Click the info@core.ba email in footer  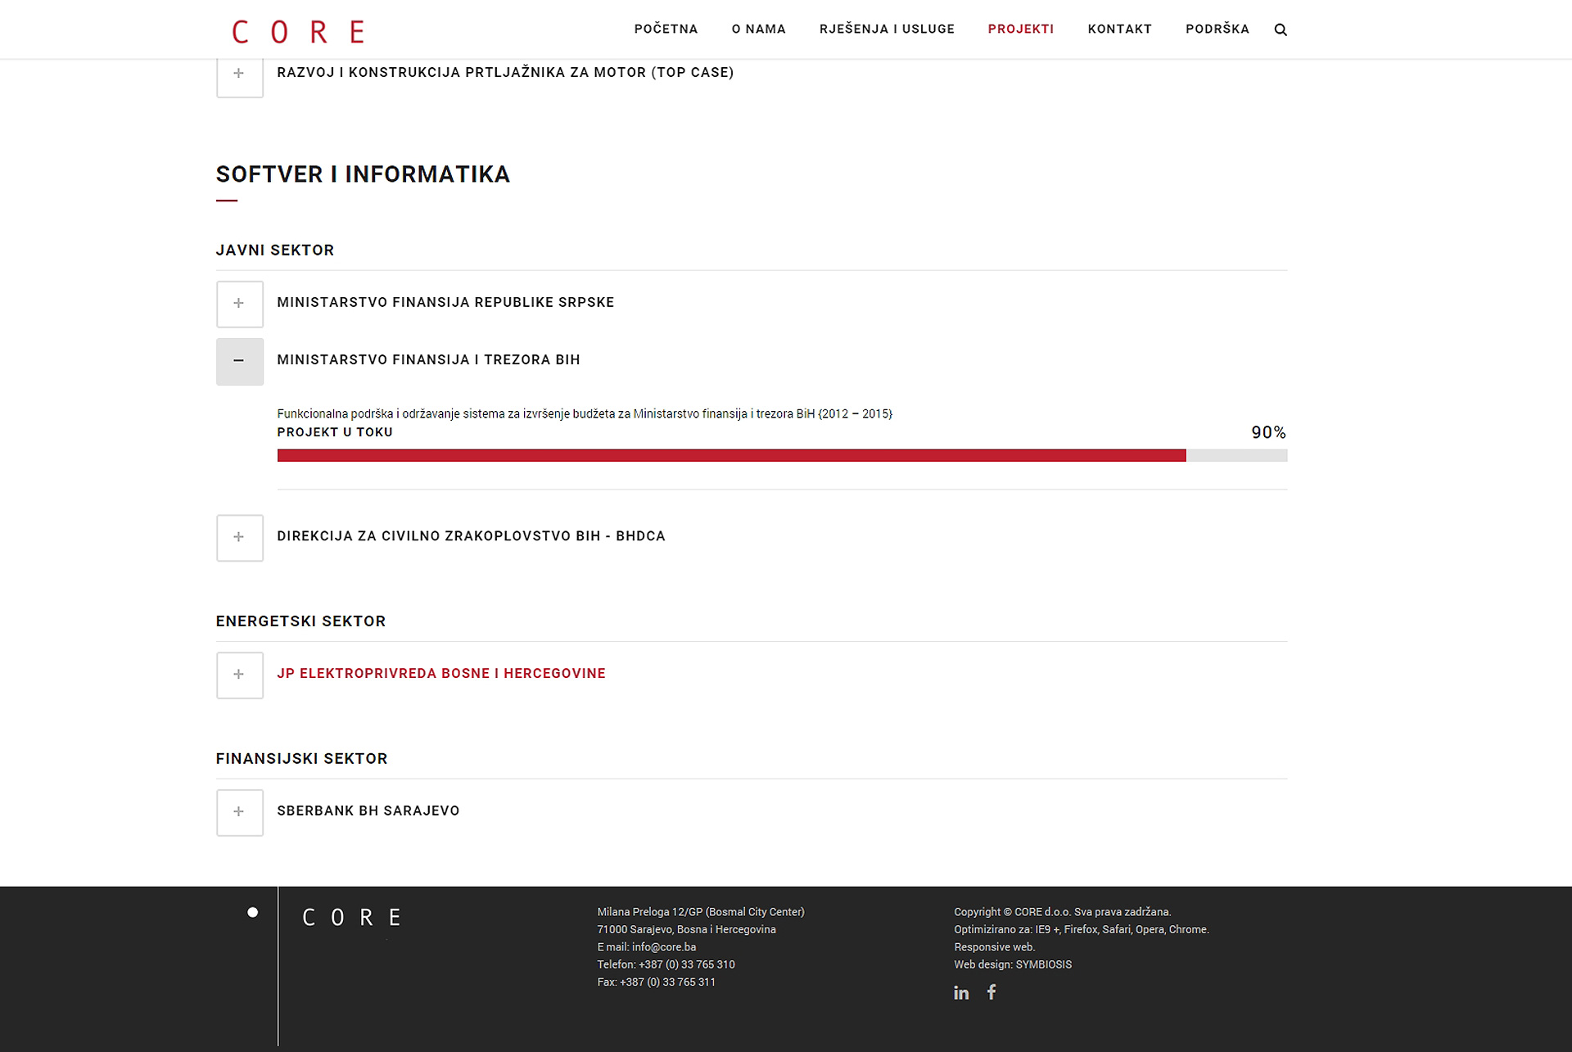coord(664,947)
